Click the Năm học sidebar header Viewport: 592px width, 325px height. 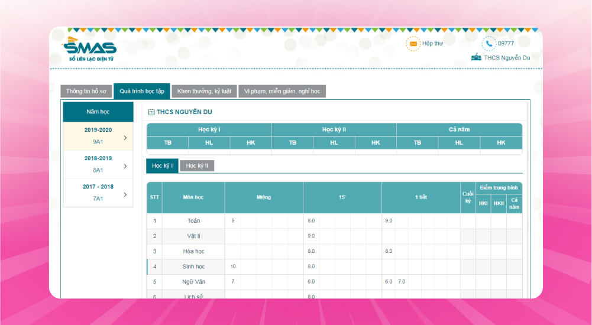tap(98, 112)
